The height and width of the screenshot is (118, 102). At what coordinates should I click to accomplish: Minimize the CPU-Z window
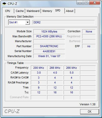(x=80, y=3)
